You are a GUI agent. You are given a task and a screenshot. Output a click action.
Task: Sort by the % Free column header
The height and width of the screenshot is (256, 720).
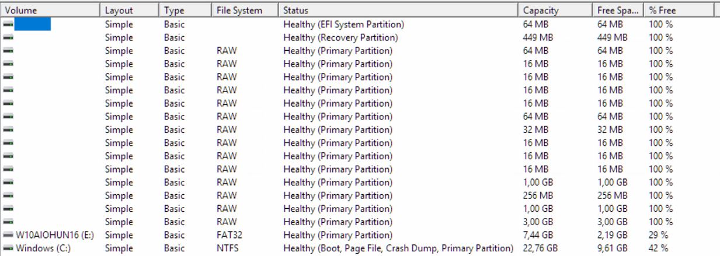[x=679, y=10]
